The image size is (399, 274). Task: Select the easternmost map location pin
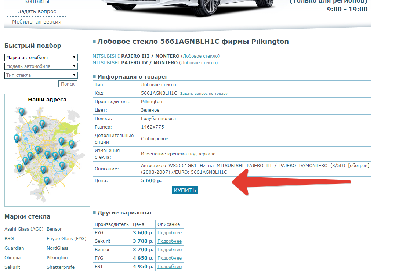(x=72, y=144)
